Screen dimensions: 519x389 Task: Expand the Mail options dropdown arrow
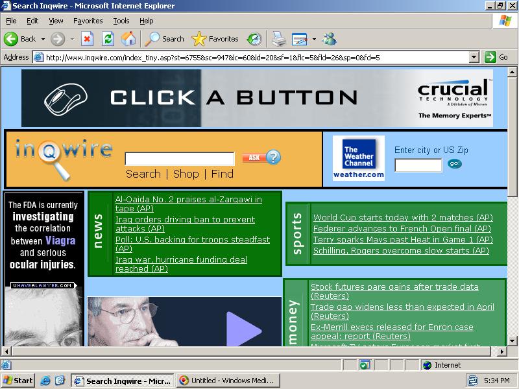[x=314, y=39]
